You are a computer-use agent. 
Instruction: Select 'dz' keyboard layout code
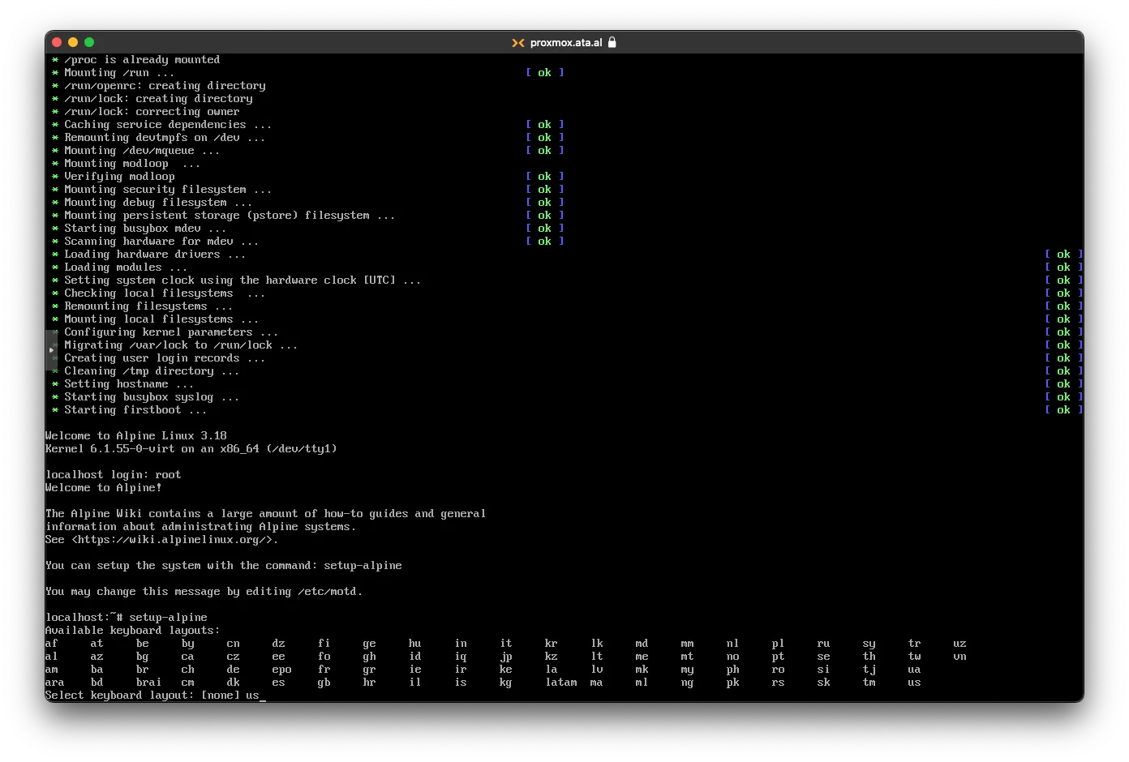click(279, 644)
